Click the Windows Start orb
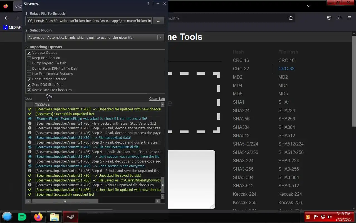 click(7, 217)
